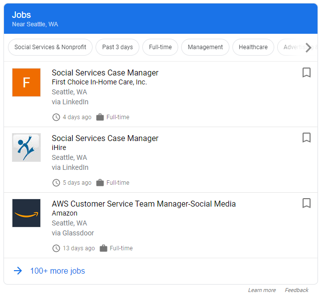Screen dimensions: 321x295
Task: Click the Amazon company logo
Action: click(26, 213)
